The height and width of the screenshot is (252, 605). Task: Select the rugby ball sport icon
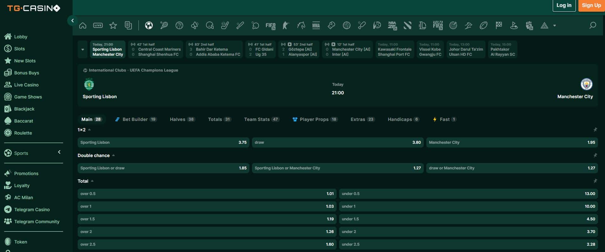[484, 26]
